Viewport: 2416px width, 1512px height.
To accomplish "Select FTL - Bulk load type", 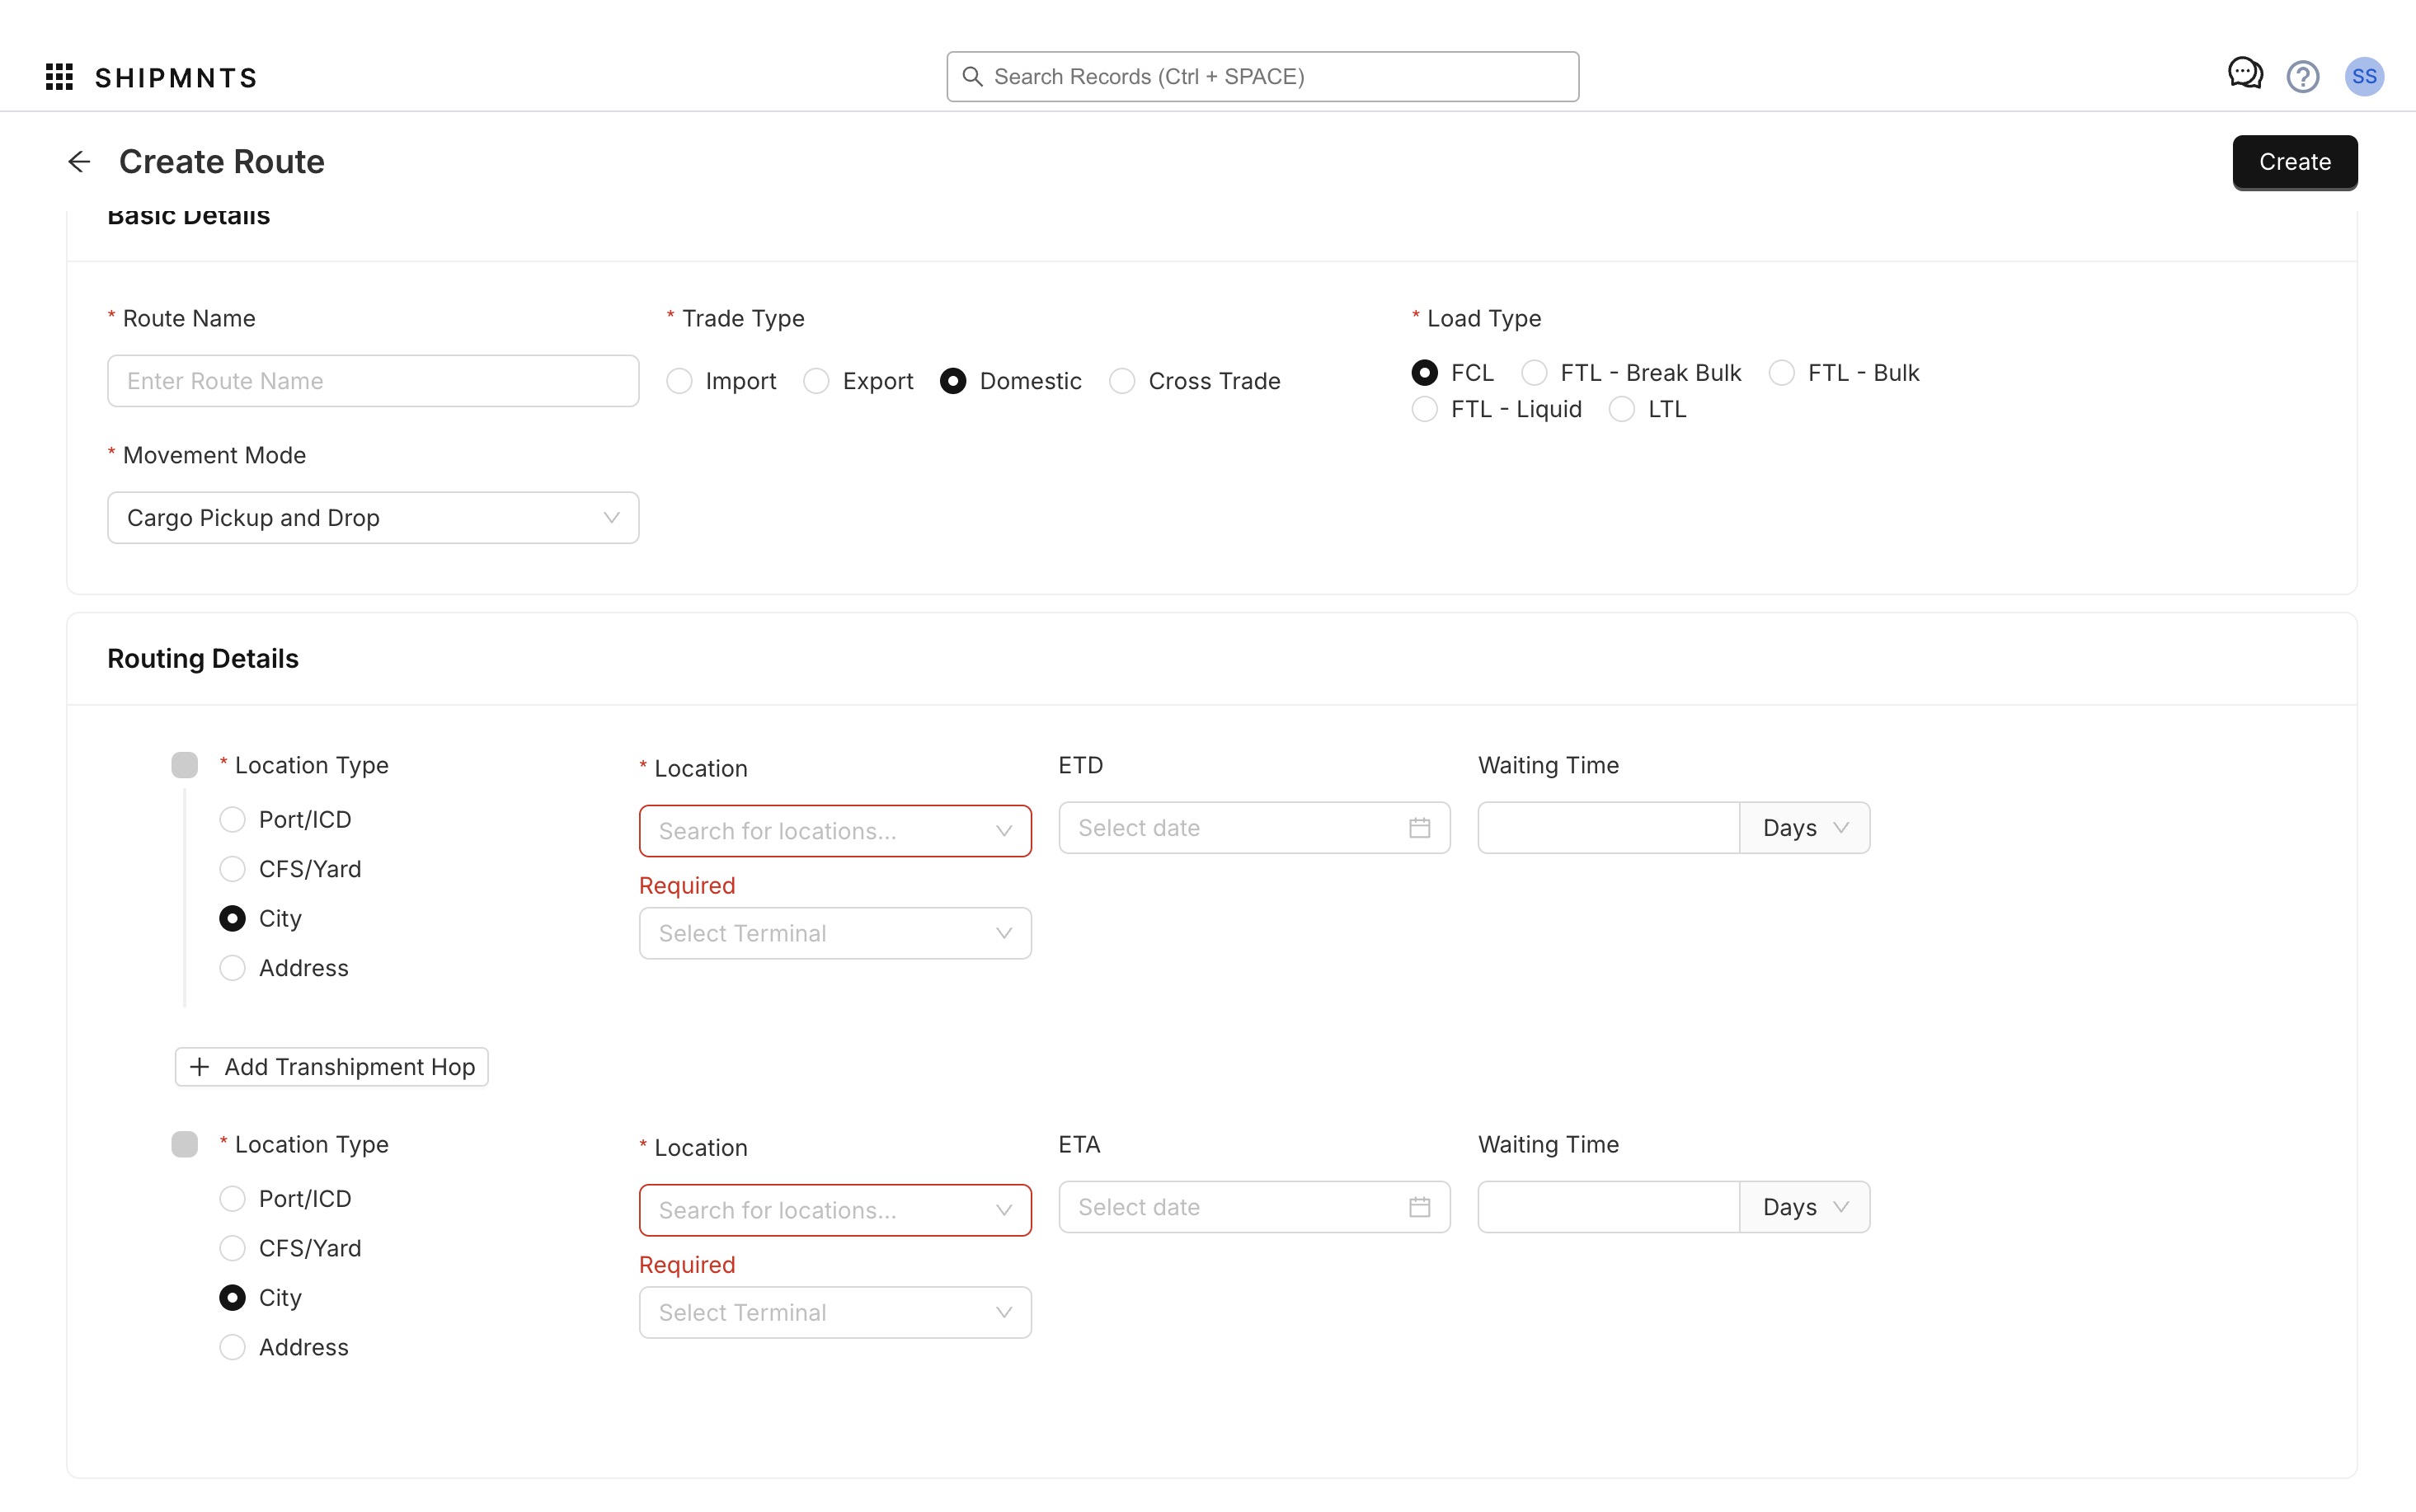I will click(1844, 373).
